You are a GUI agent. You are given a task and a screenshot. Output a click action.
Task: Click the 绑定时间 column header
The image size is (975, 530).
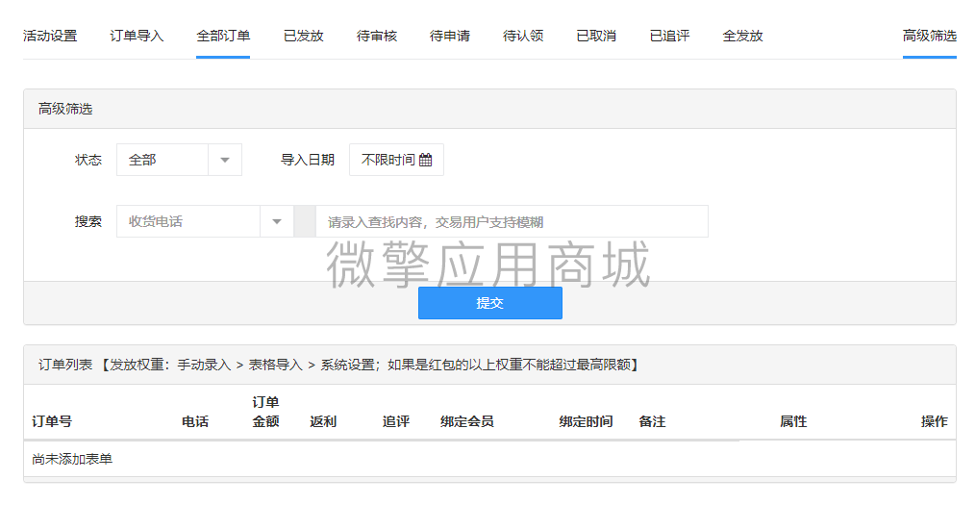[x=586, y=421]
